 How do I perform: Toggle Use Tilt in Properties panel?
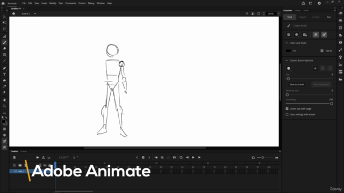pos(316,35)
